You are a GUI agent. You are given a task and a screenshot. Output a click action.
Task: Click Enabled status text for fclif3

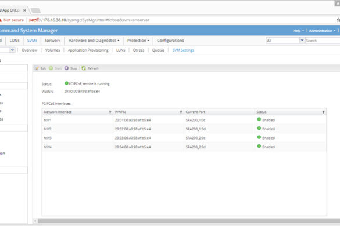(269, 138)
